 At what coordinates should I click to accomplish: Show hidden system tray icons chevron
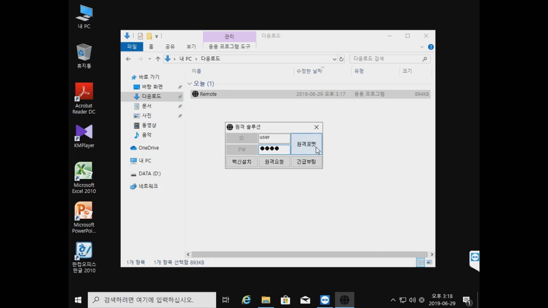pyautogui.click(x=393, y=300)
